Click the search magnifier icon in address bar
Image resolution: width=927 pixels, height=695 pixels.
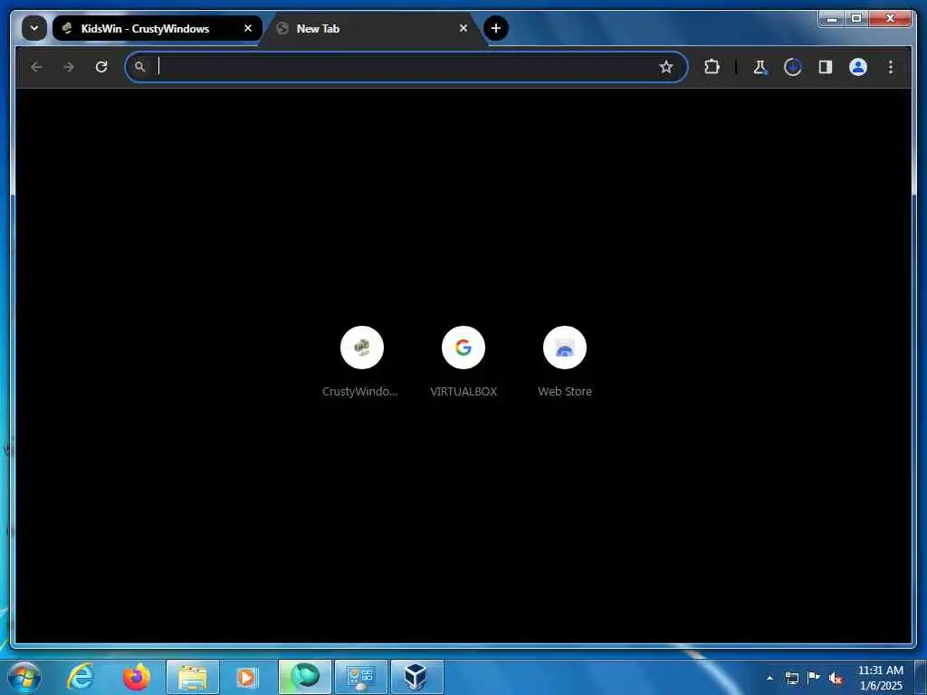click(x=139, y=67)
